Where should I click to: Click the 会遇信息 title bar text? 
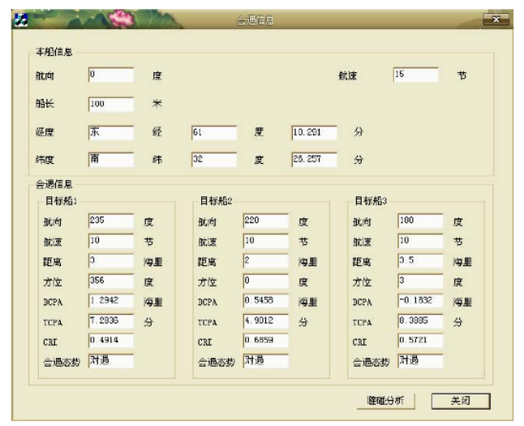[x=256, y=21]
